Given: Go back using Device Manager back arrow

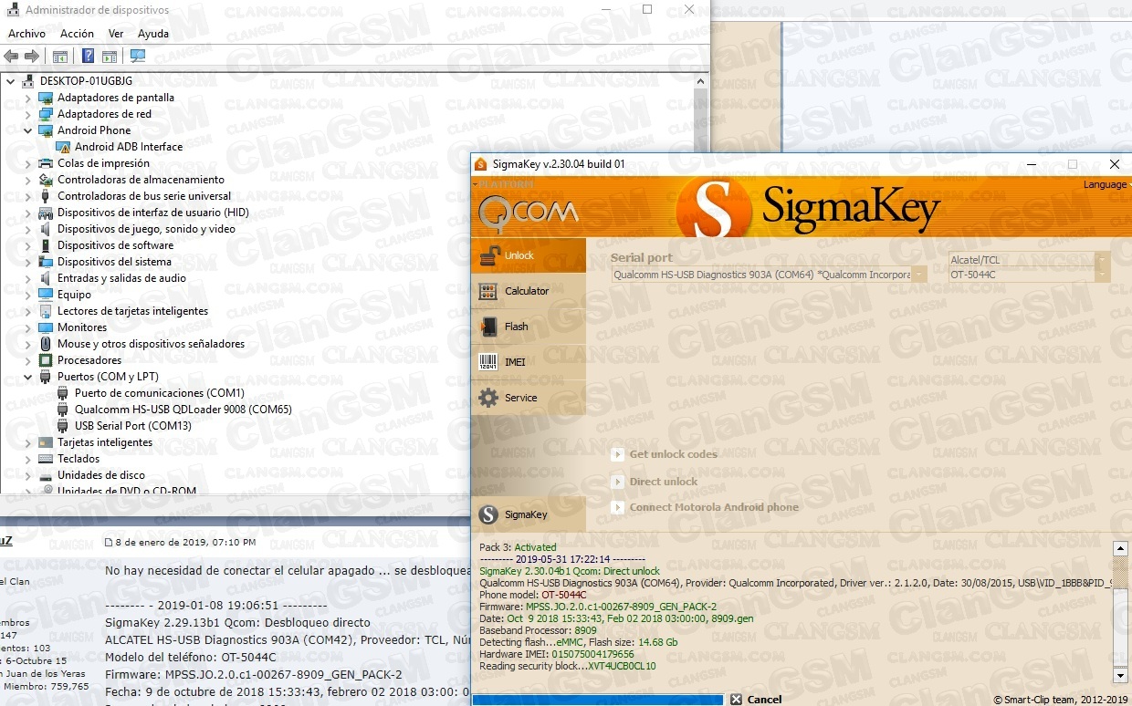Looking at the screenshot, I should click(12, 56).
